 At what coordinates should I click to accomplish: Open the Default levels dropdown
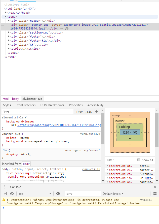(x=113, y=194)
